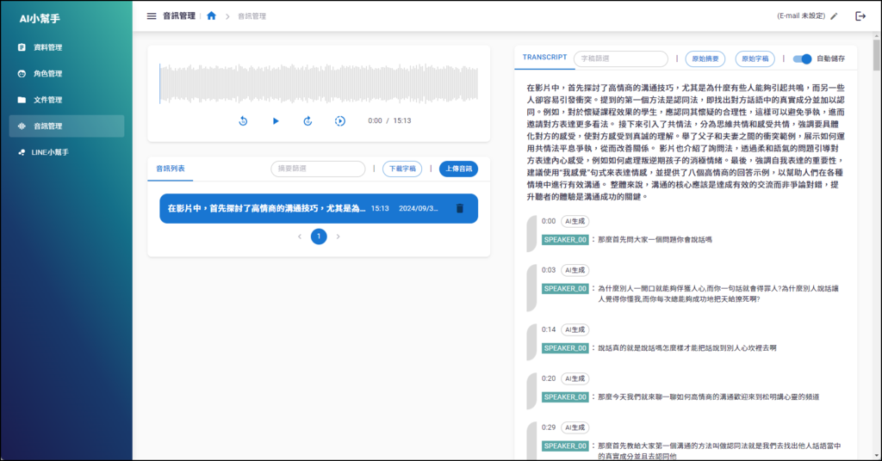The image size is (882, 461).
Task: Click SPEAKER_00 label at 0:03 segment
Action: click(x=565, y=289)
